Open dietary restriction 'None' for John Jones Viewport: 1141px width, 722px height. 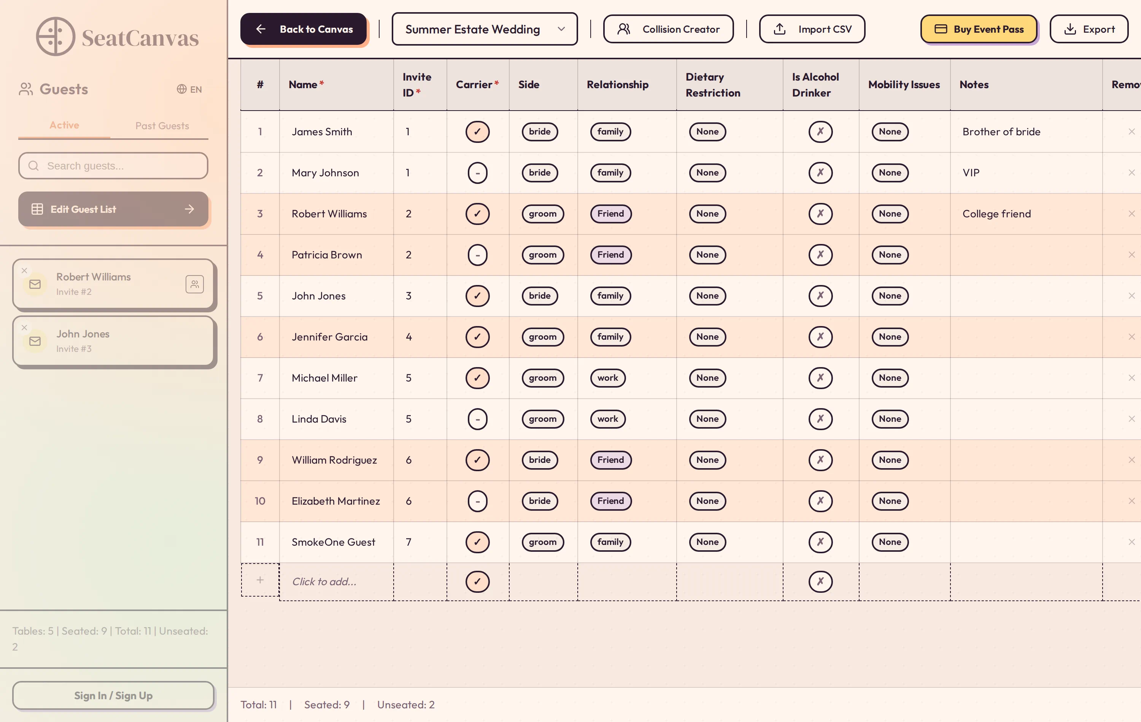click(x=707, y=296)
